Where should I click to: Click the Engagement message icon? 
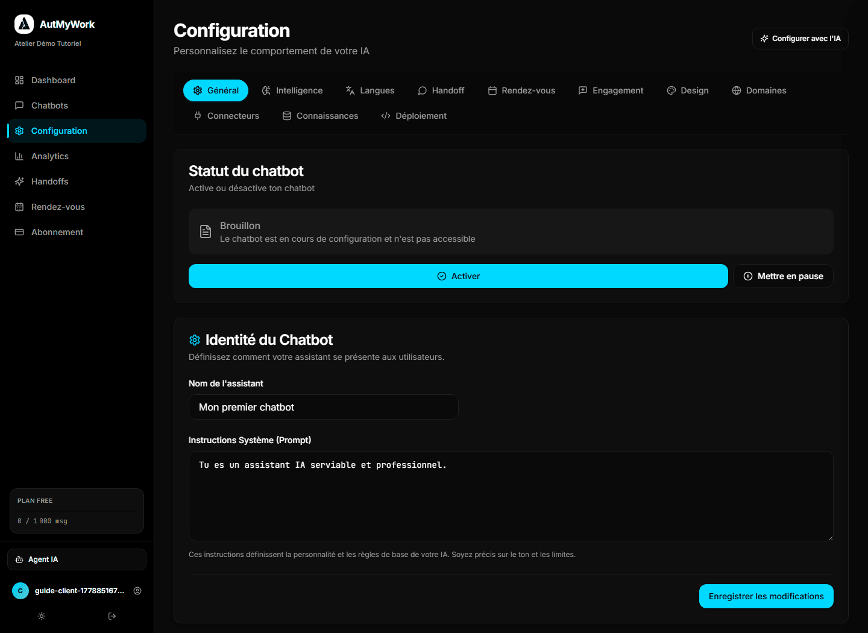583,90
